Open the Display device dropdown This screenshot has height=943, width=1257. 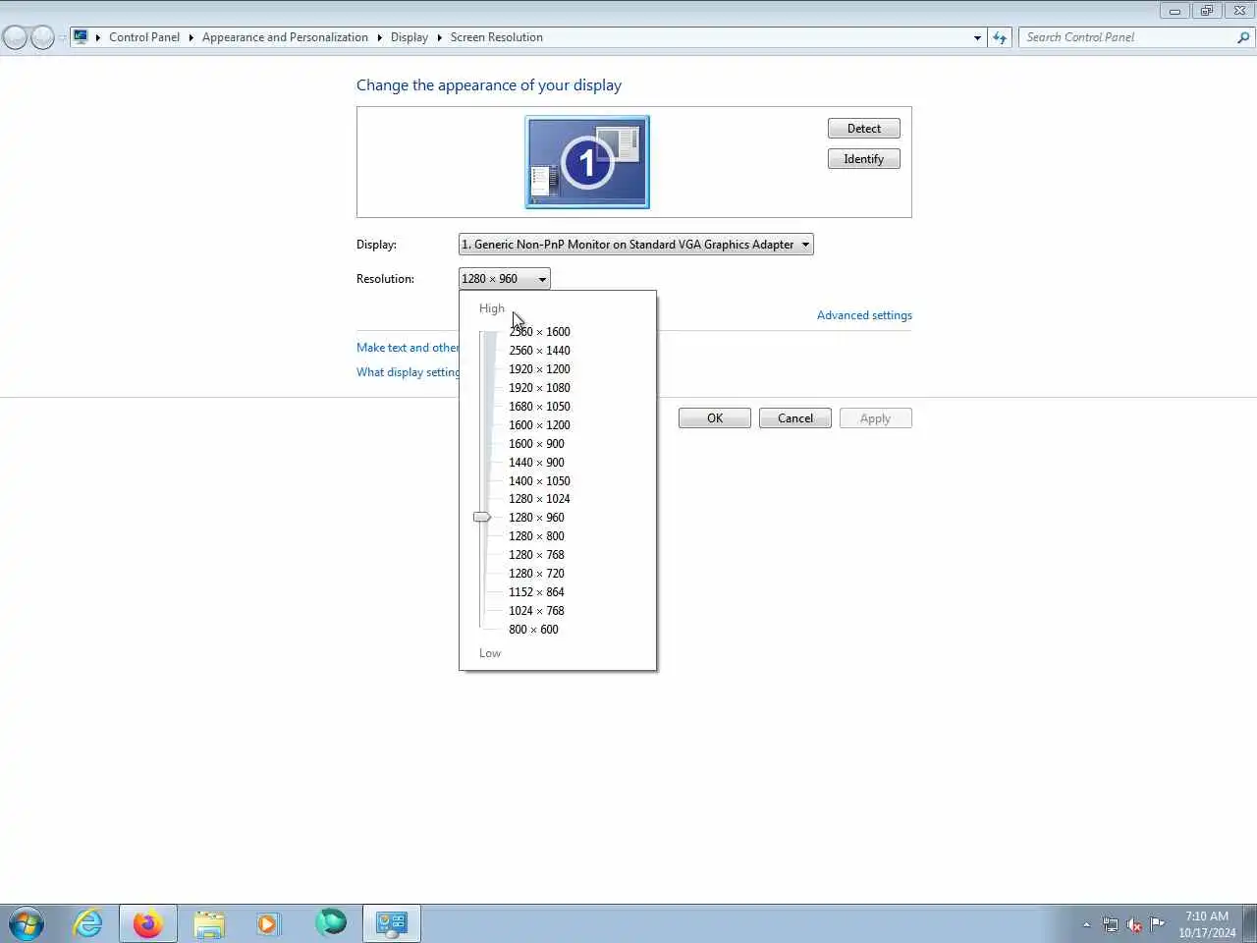point(635,245)
